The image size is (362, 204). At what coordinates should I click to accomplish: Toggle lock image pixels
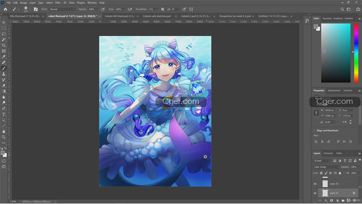coord(326,173)
